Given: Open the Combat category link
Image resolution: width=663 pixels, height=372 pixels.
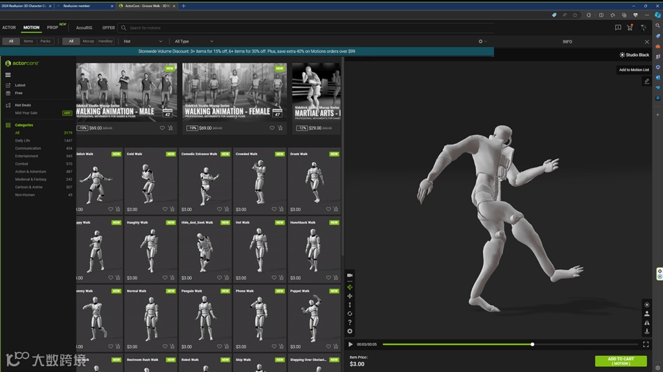Looking at the screenshot, I should [22, 164].
